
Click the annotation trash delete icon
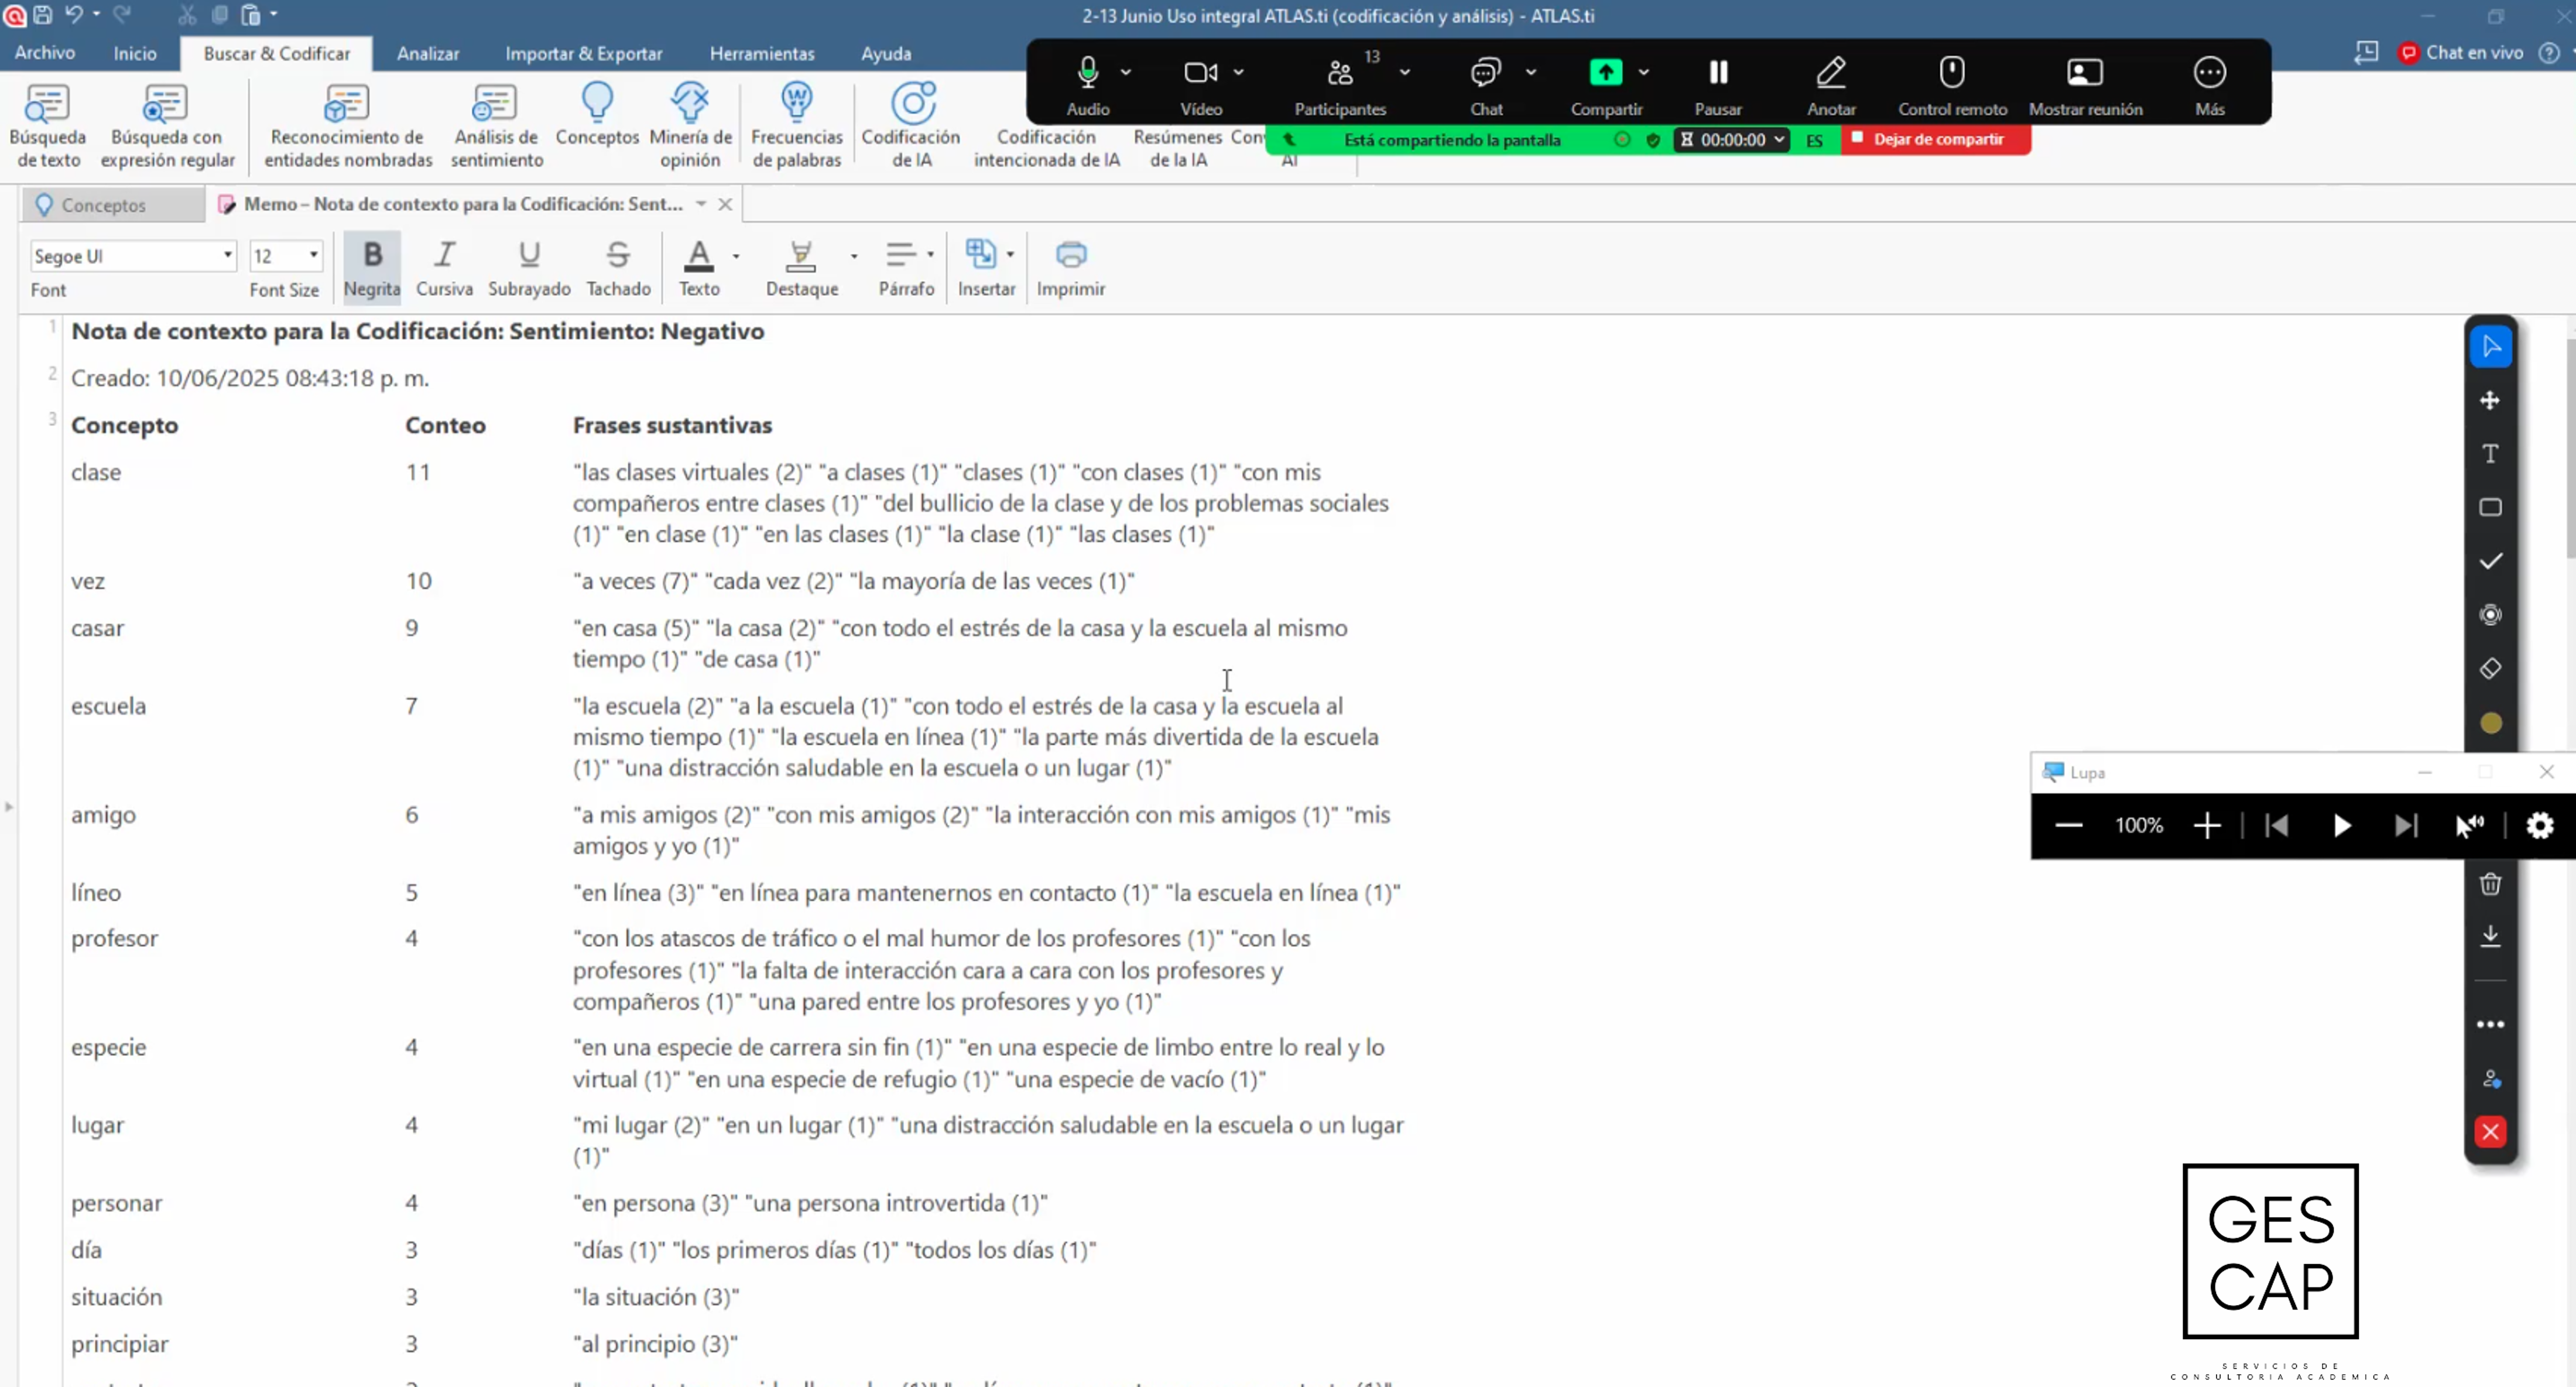pyautogui.click(x=2490, y=884)
